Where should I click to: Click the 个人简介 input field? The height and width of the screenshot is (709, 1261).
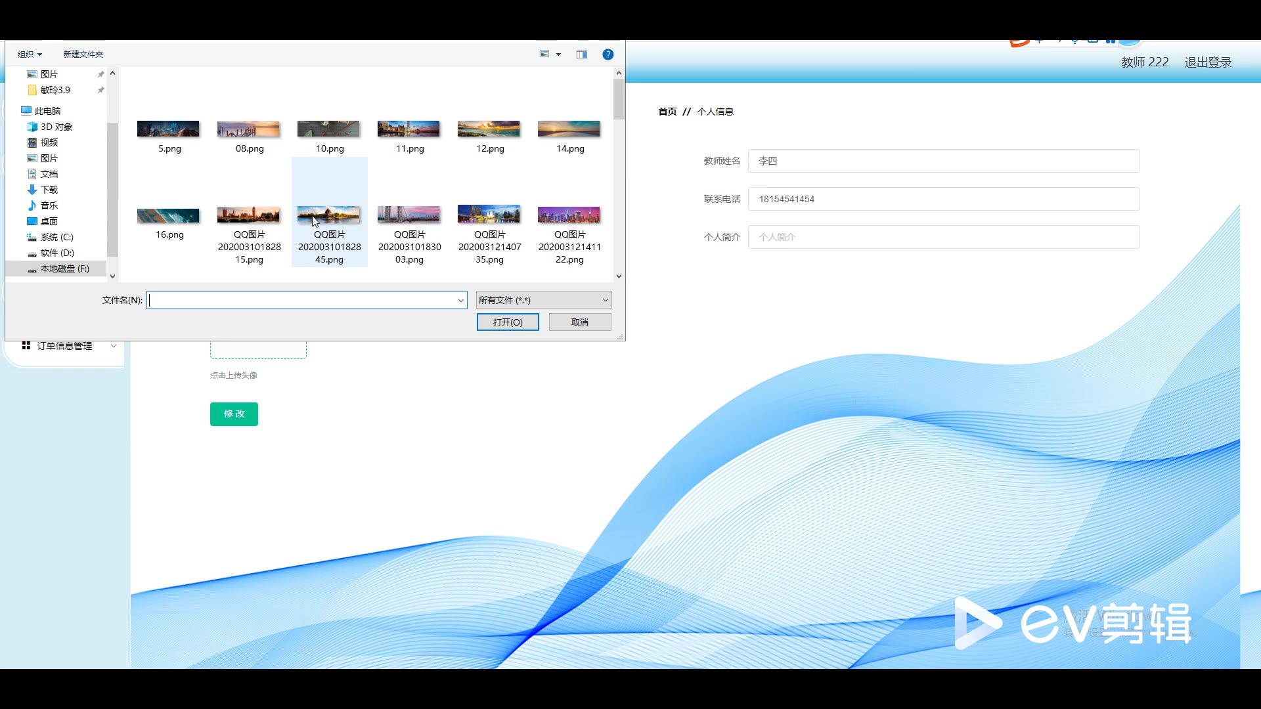tap(943, 237)
